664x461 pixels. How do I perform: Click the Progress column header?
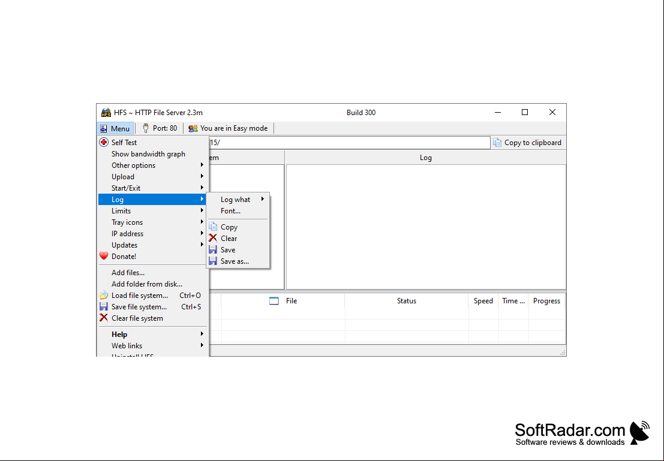pos(546,301)
